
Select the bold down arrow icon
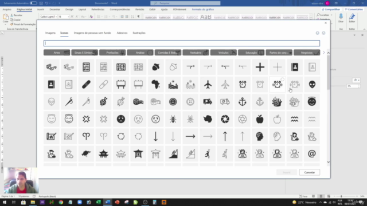(155, 136)
